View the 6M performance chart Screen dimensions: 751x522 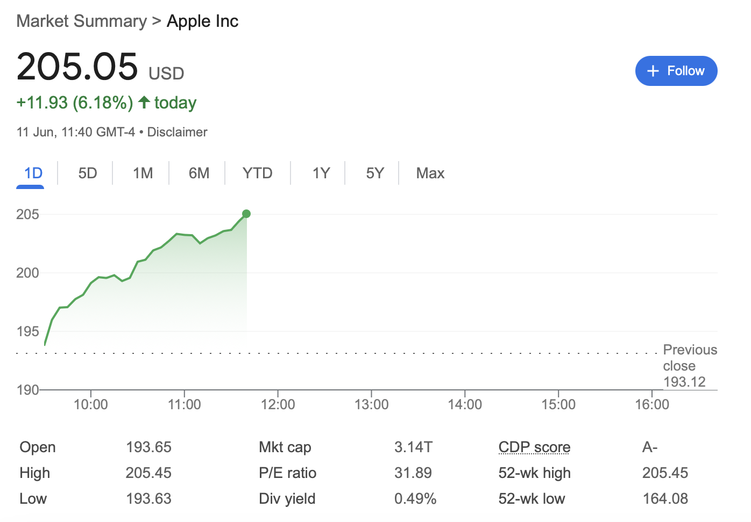[199, 173]
